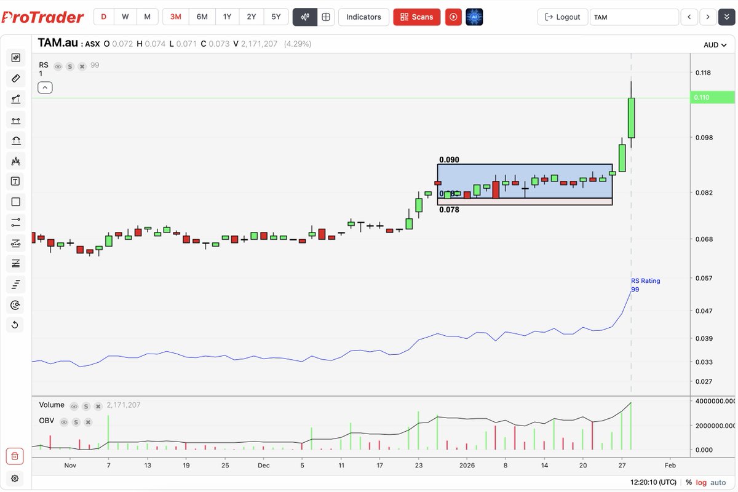Click the Logout button
738x492 pixels.
point(562,17)
